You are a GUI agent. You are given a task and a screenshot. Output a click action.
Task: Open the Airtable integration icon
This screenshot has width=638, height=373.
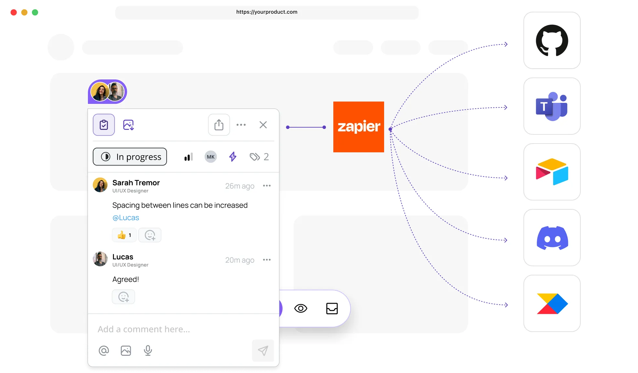[552, 172]
